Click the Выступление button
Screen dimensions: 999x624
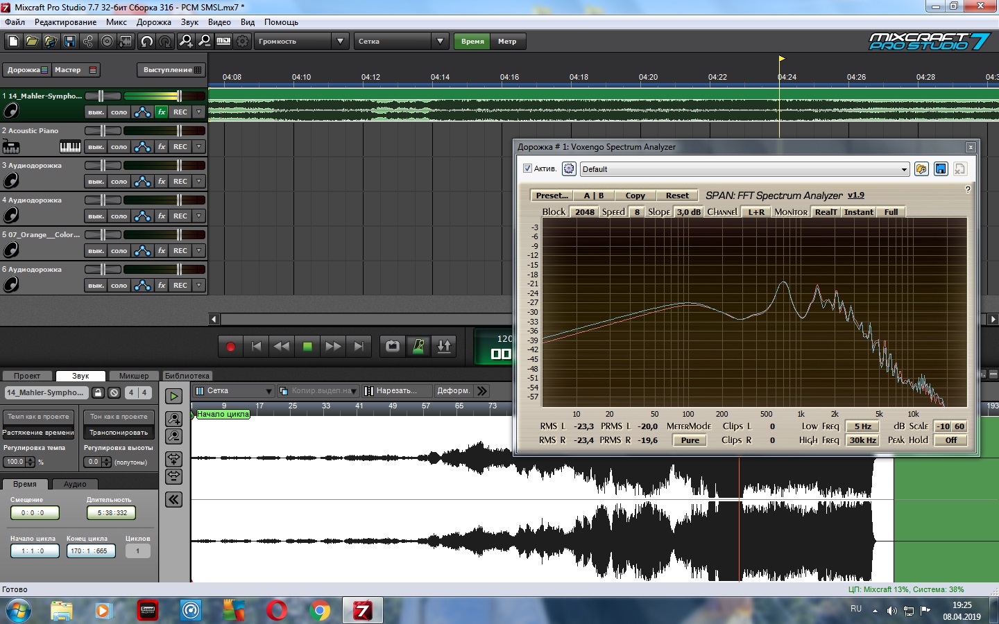pos(171,70)
